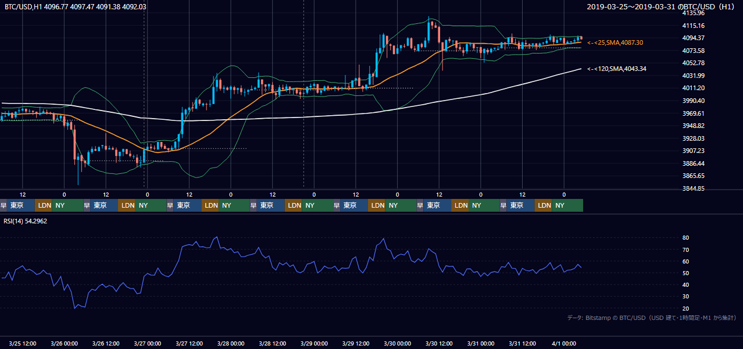Click the RSI 30 level label
This screenshot has width=743, height=349.
pyautogui.click(x=685, y=296)
